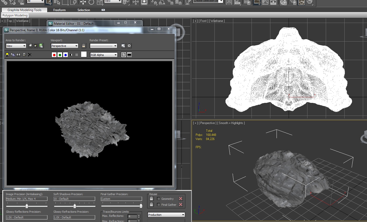Click the Print Image icon

pyautogui.click(x=24, y=55)
